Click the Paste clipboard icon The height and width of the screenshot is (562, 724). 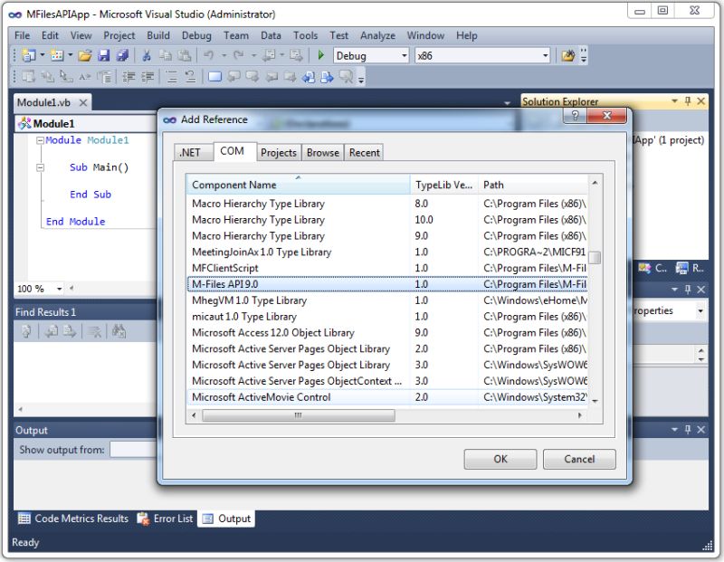tap(185, 56)
